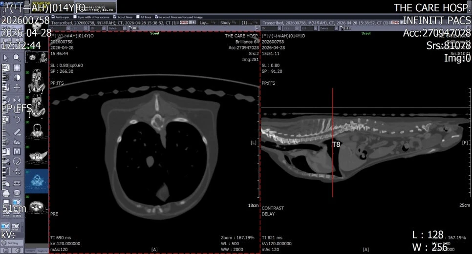Open the last abdominal axial thumbnail
The width and height of the screenshot is (472, 254).
[x=37, y=206]
